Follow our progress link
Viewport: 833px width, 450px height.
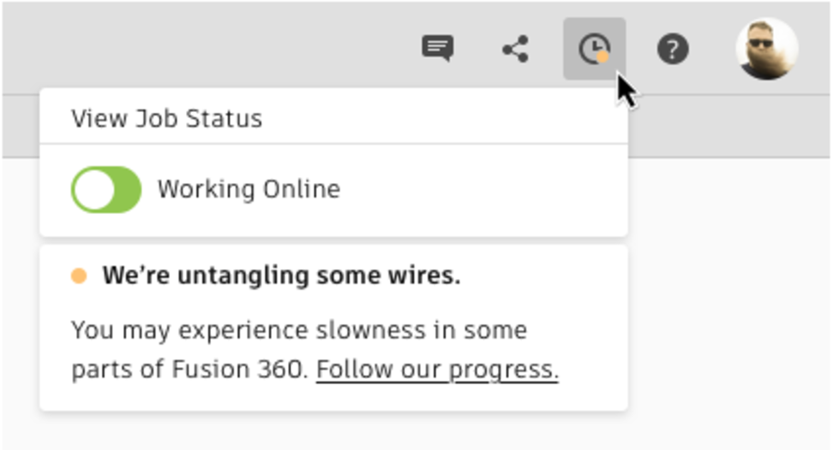[x=437, y=370]
